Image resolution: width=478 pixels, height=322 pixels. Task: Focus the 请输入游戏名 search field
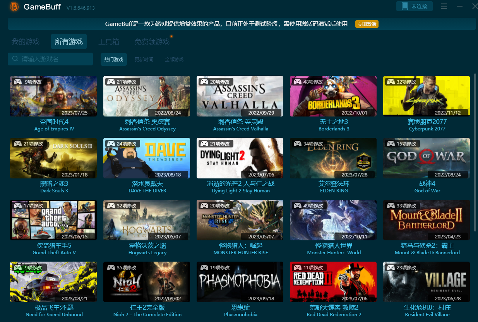coord(50,59)
